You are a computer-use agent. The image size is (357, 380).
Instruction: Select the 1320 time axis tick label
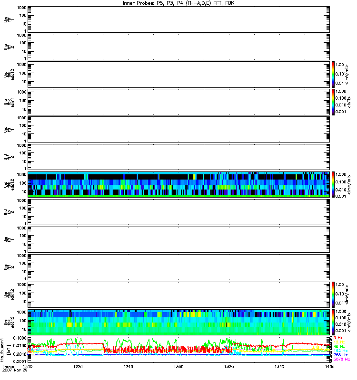(x=228, y=368)
